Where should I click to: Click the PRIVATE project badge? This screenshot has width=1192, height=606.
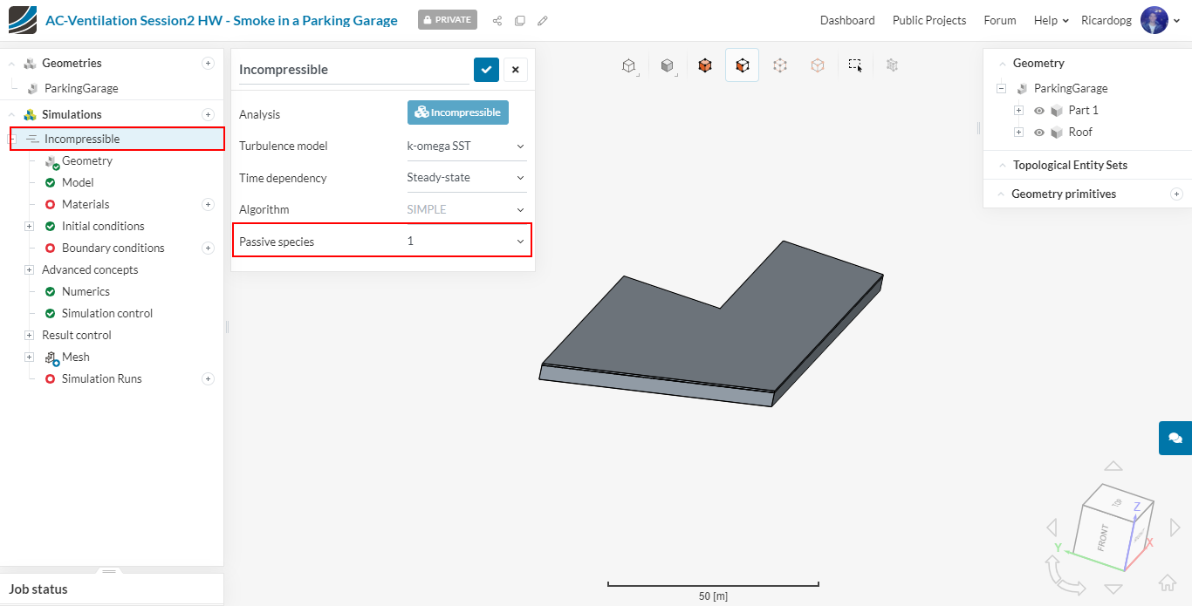click(448, 19)
